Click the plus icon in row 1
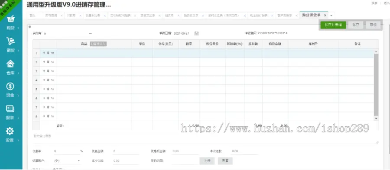 point(44,53)
